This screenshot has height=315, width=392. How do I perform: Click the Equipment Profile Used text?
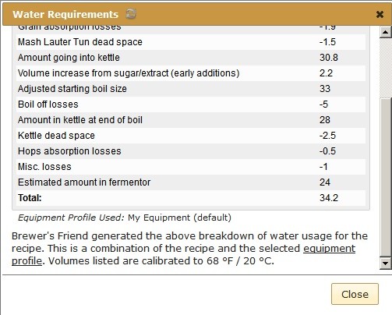[71, 218]
